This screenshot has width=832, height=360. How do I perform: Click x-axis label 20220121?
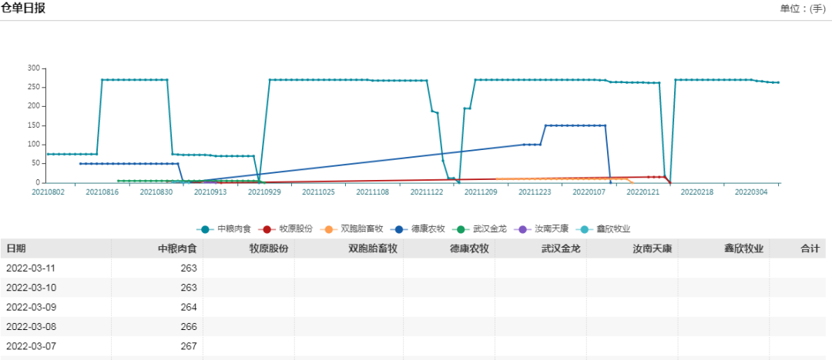[x=643, y=192]
